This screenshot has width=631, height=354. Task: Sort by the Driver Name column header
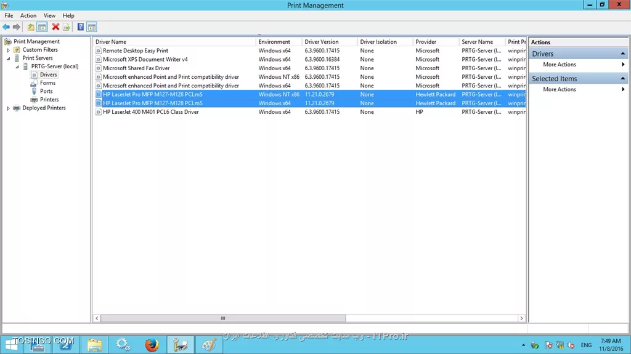(x=174, y=42)
